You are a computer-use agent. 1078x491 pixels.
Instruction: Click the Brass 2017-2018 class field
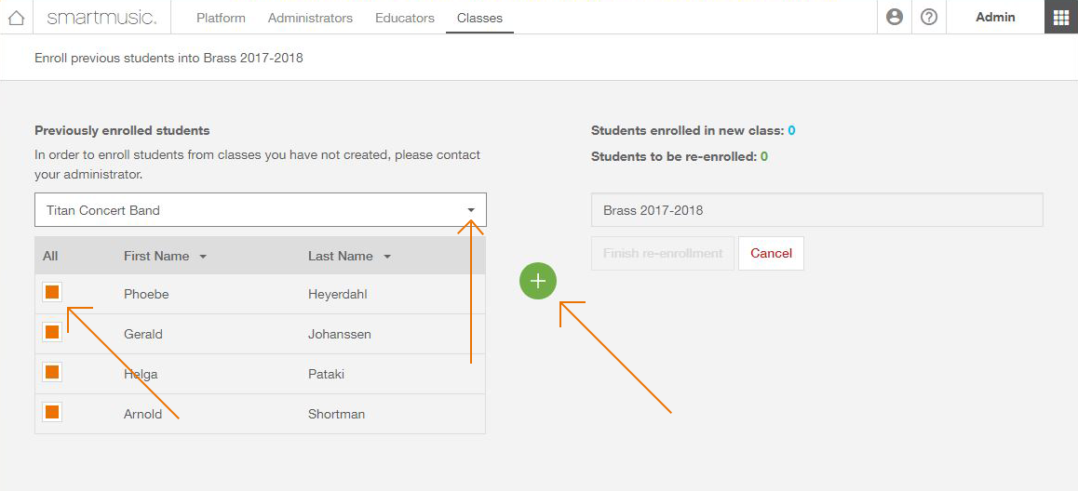[x=817, y=209]
